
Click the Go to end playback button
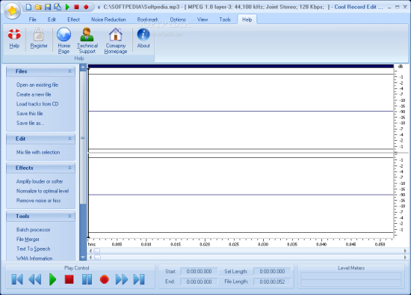139,279
